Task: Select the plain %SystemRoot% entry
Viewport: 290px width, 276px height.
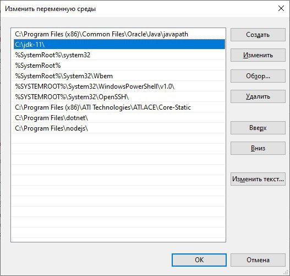Action: [x=119, y=66]
